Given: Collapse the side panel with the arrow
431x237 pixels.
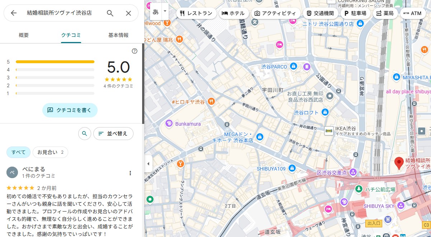Looking at the screenshot, I should click(x=148, y=164).
